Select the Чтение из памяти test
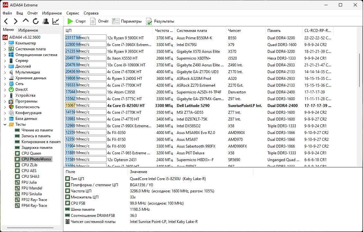 pyautogui.click(x=37, y=130)
